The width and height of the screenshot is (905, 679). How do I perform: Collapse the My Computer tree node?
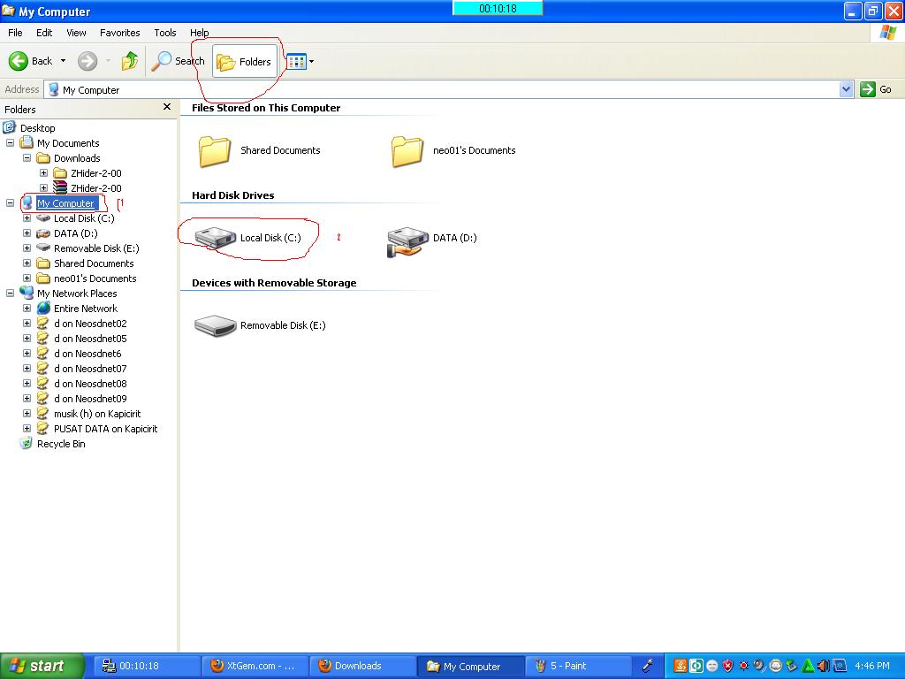10,203
